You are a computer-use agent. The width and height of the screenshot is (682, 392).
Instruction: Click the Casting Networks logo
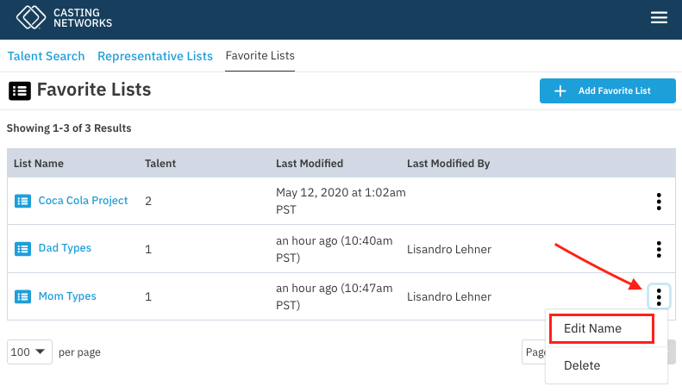(65, 18)
